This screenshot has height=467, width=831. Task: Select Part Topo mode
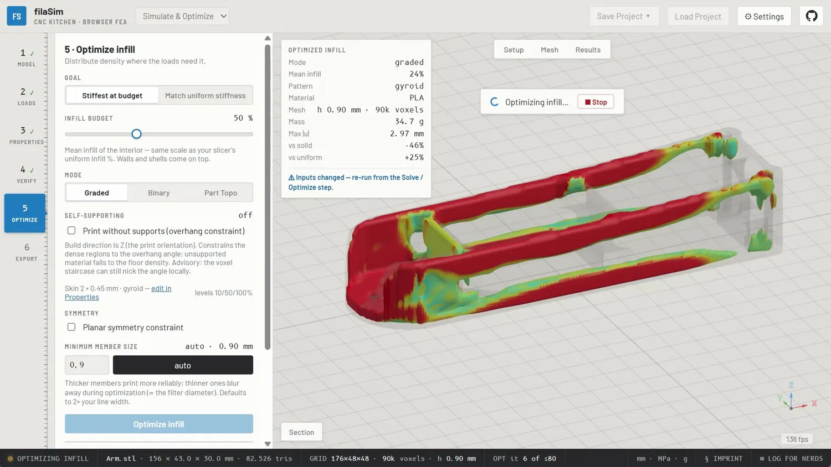[220, 193]
